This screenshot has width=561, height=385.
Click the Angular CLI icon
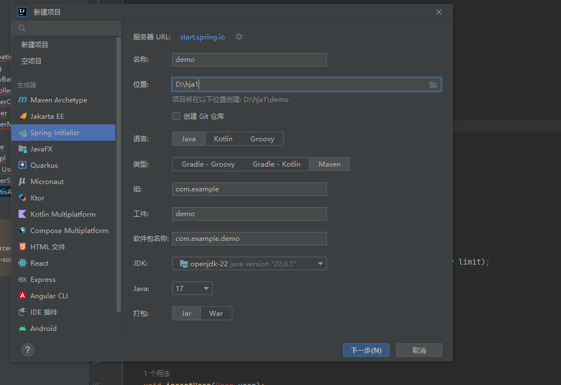pyautogui.click(x=23, y=296)
